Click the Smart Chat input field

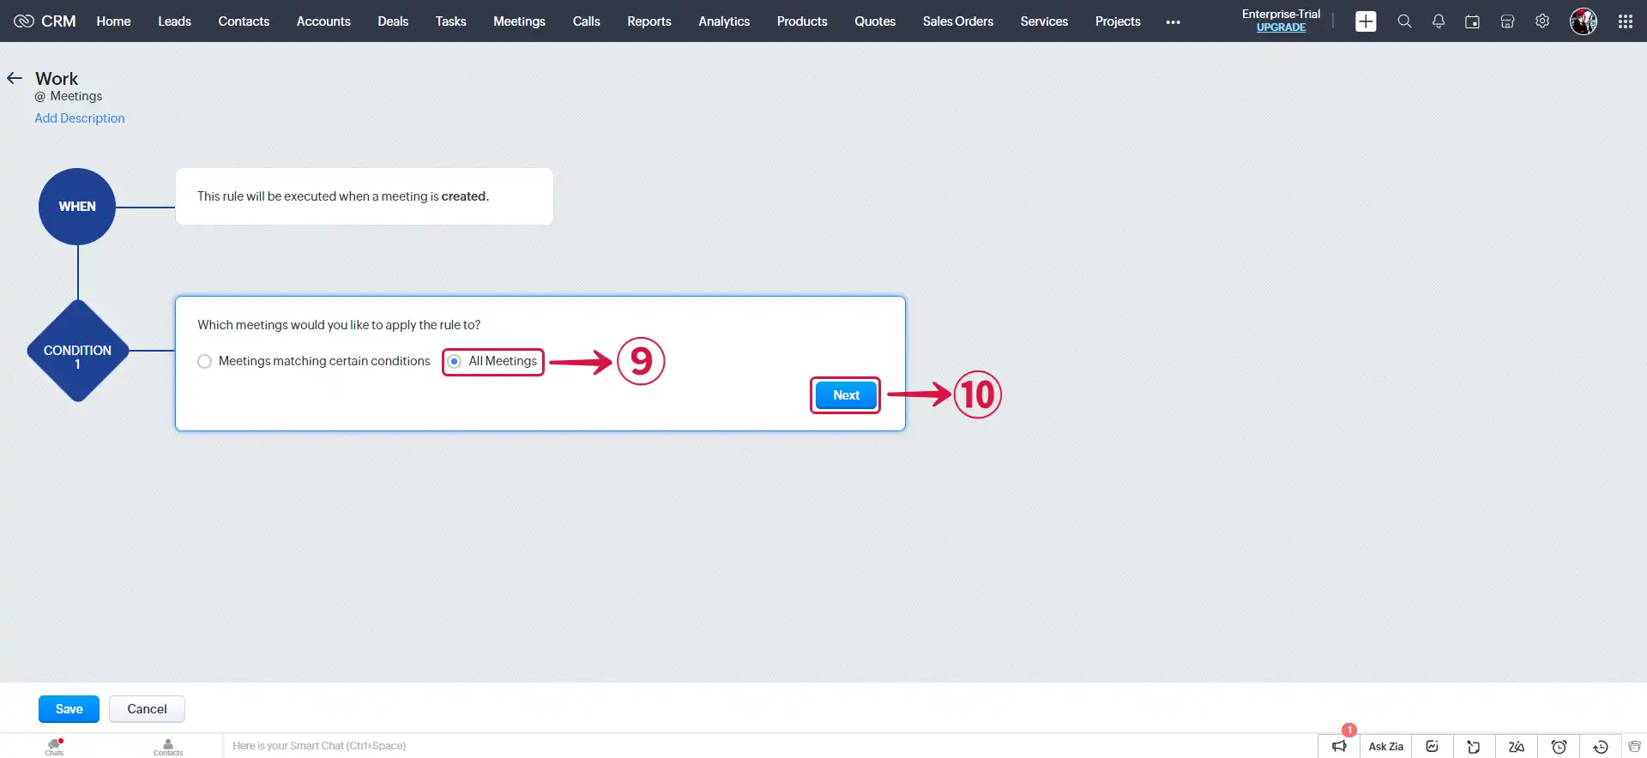769,746
